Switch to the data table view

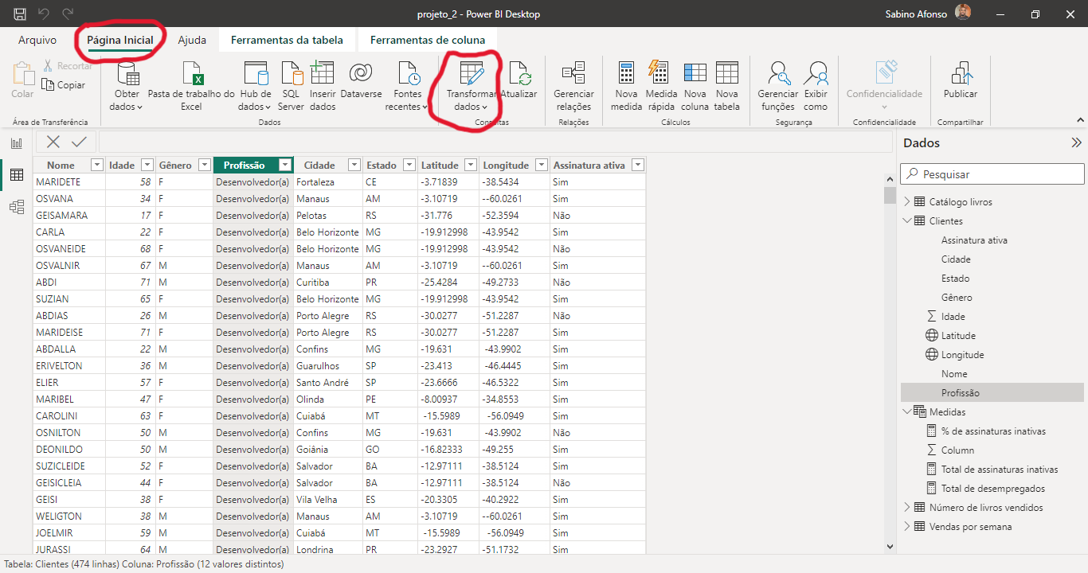16,175
